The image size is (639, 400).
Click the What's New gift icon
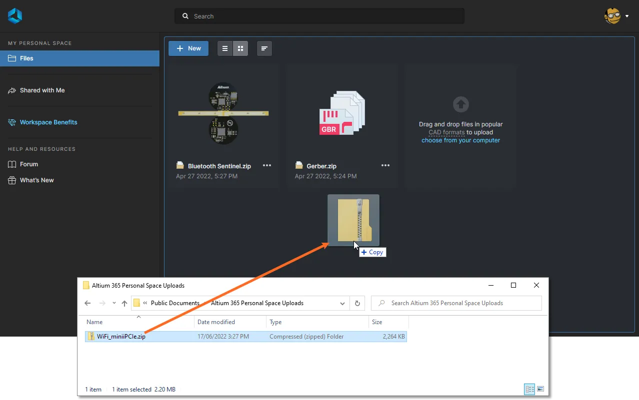pyautogui.click(x=12, y=180)
